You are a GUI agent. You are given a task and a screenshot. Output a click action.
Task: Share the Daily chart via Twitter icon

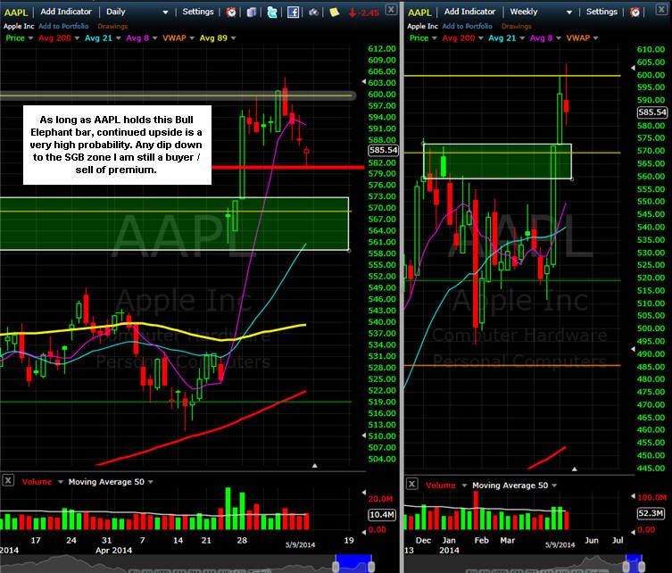272,12
